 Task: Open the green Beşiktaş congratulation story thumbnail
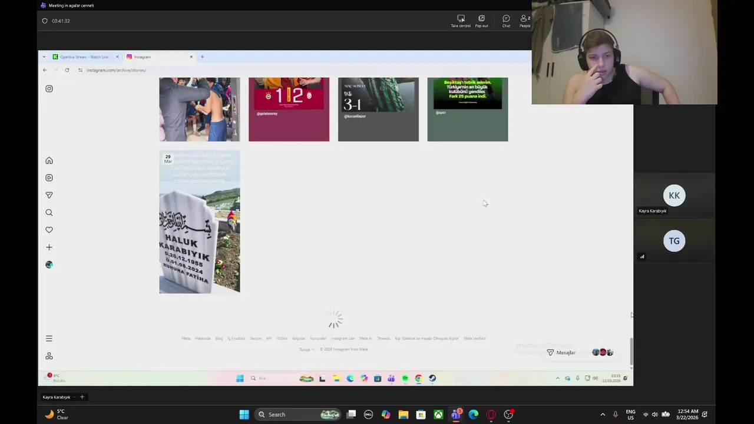point(467,110)
